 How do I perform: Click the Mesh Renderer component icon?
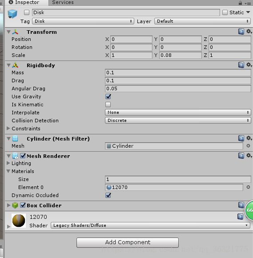[x=15, y=156]
